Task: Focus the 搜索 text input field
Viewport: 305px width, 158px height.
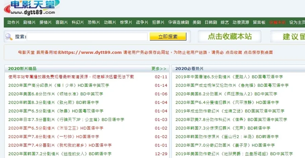Action: point(87,37)
